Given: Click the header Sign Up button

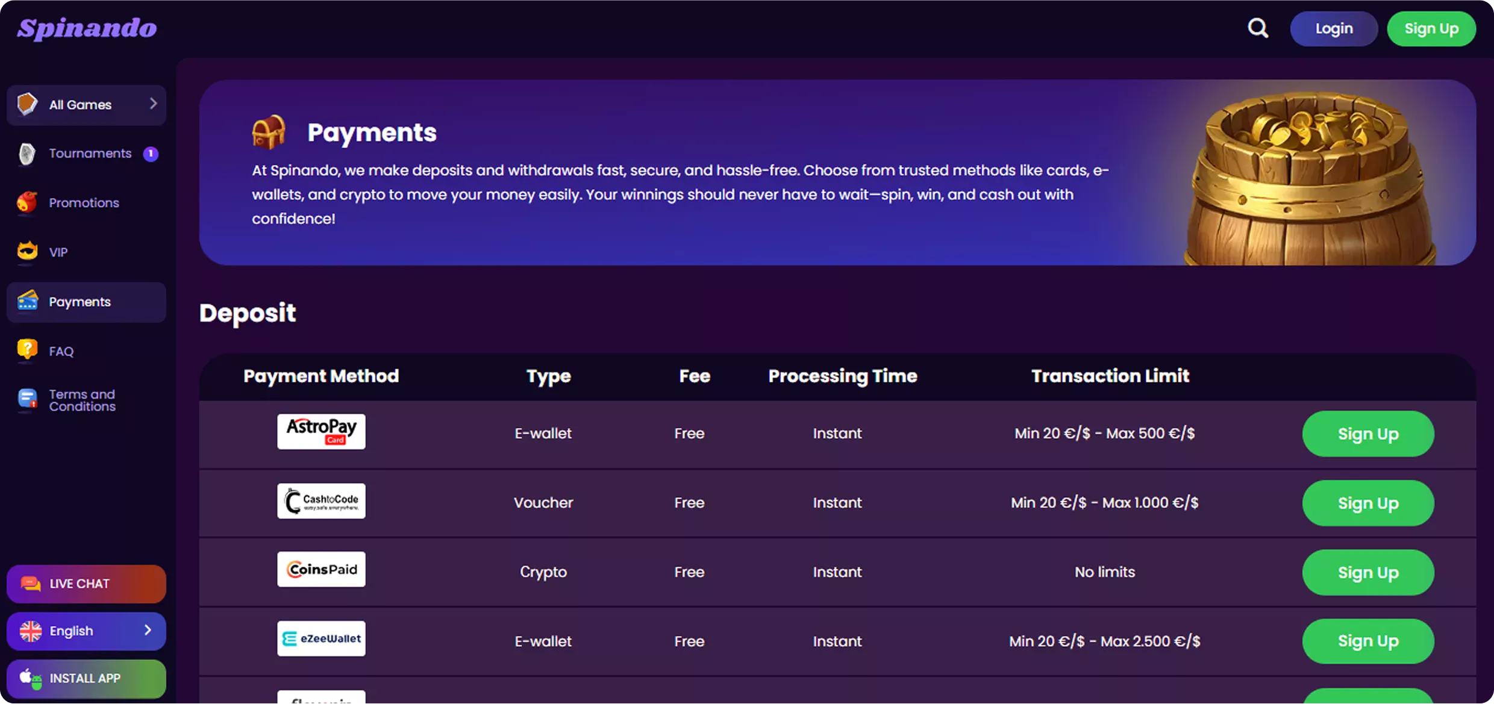Looking at the screenshot, I should click(x=1431, y=29).
